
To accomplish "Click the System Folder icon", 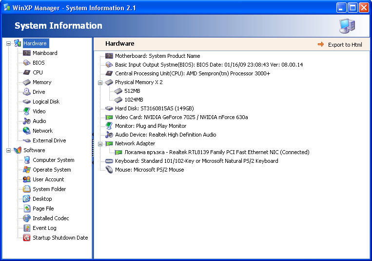I will tap(26, 189).
